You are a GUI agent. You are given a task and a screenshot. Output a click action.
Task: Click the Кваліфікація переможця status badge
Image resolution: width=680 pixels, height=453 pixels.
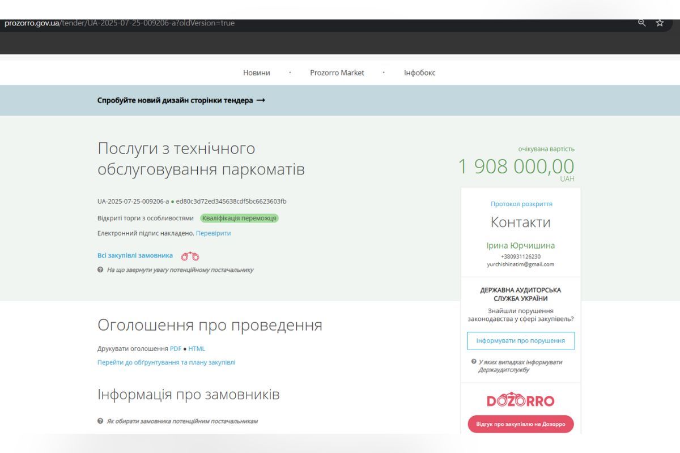click(239, 217)
